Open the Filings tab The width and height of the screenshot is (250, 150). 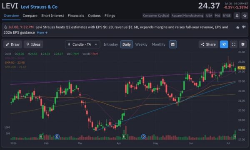coord(110,16)
